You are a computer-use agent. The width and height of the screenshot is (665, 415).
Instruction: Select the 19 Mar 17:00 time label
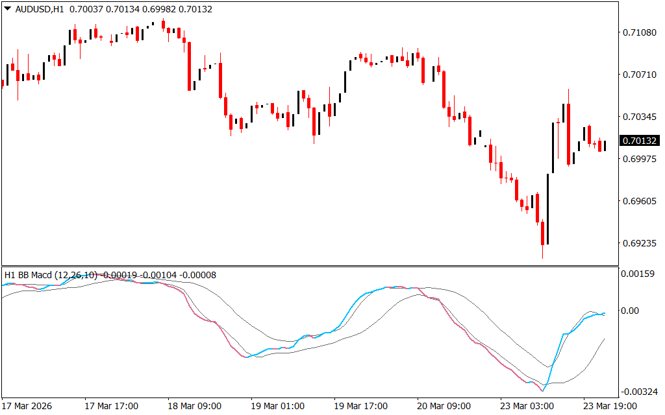(x=361, y=406)
